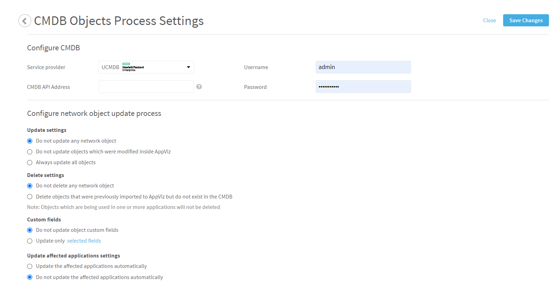Click the Hewlett Packard Enterprise logo in dropdown
Viewport: 550px width, 287px height.
(x=133, y=67)
